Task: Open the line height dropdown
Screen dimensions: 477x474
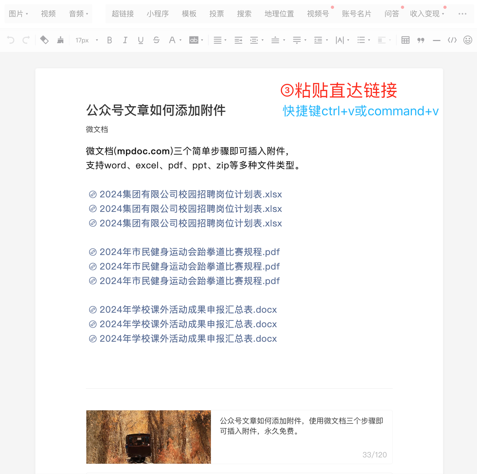Action: [x=321, y=40]
